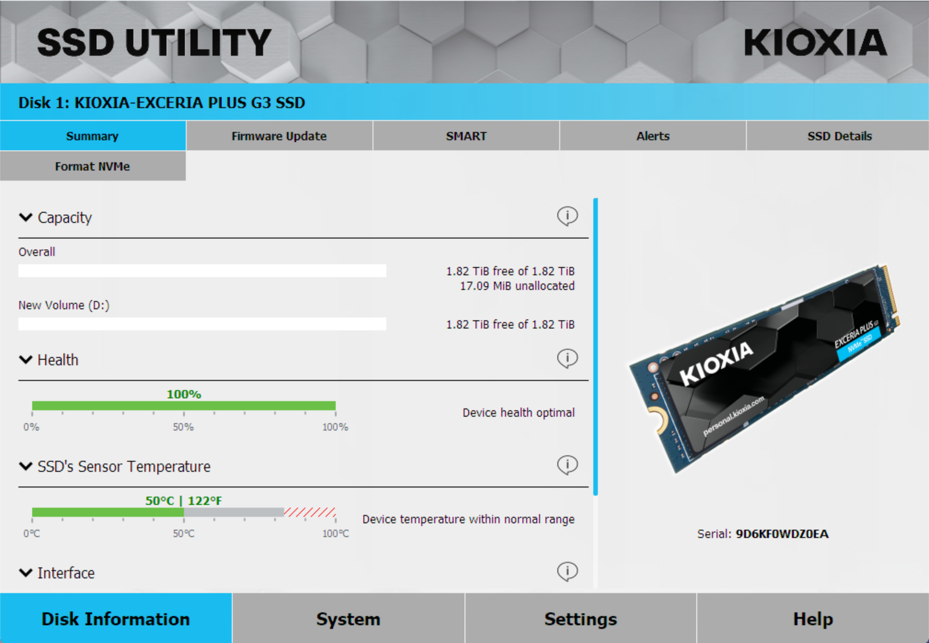The width and height of the screenshot is (929, 643).
Task: Collapse the SSD's Sensor Temperature section chevron
Action: (26, 466)
